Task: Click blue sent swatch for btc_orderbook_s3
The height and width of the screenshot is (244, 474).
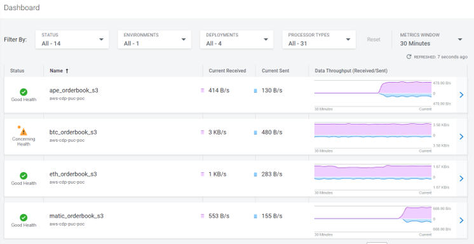Action: [x=255, y=132]
